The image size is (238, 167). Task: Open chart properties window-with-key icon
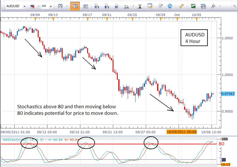(x=150, y=6)
